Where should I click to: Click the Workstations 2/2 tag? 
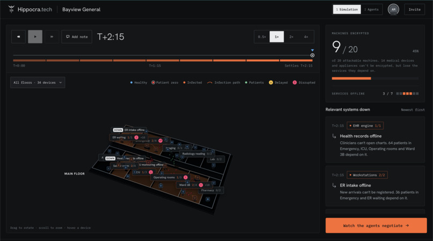pos(367,175)
